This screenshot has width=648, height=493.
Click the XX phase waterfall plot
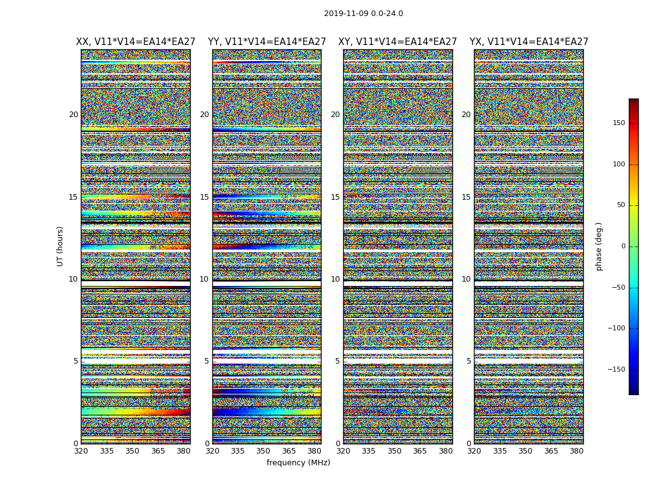pos(136,246)
